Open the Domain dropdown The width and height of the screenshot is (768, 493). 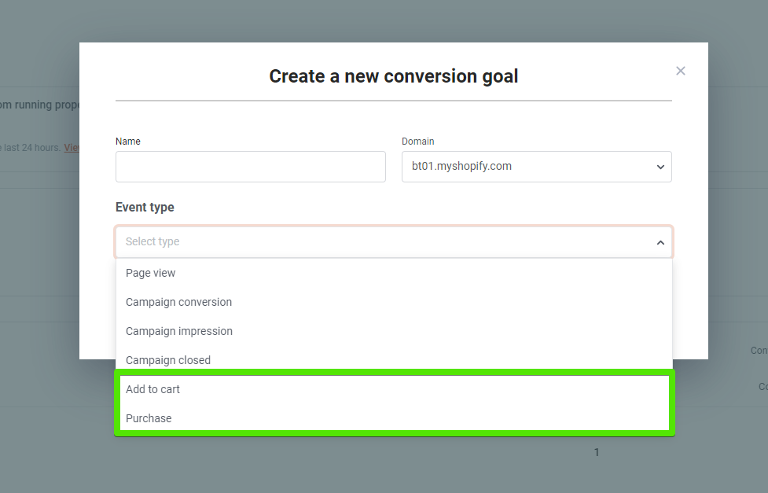coord(536,167)
